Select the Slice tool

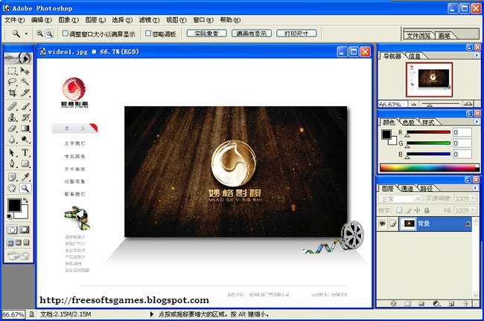(x=25, y=92)
